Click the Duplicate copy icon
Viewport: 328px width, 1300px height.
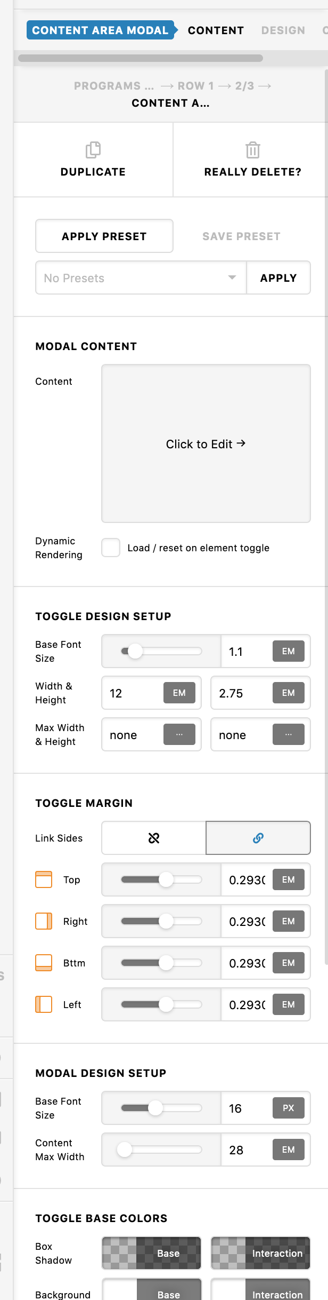(93, 150)
